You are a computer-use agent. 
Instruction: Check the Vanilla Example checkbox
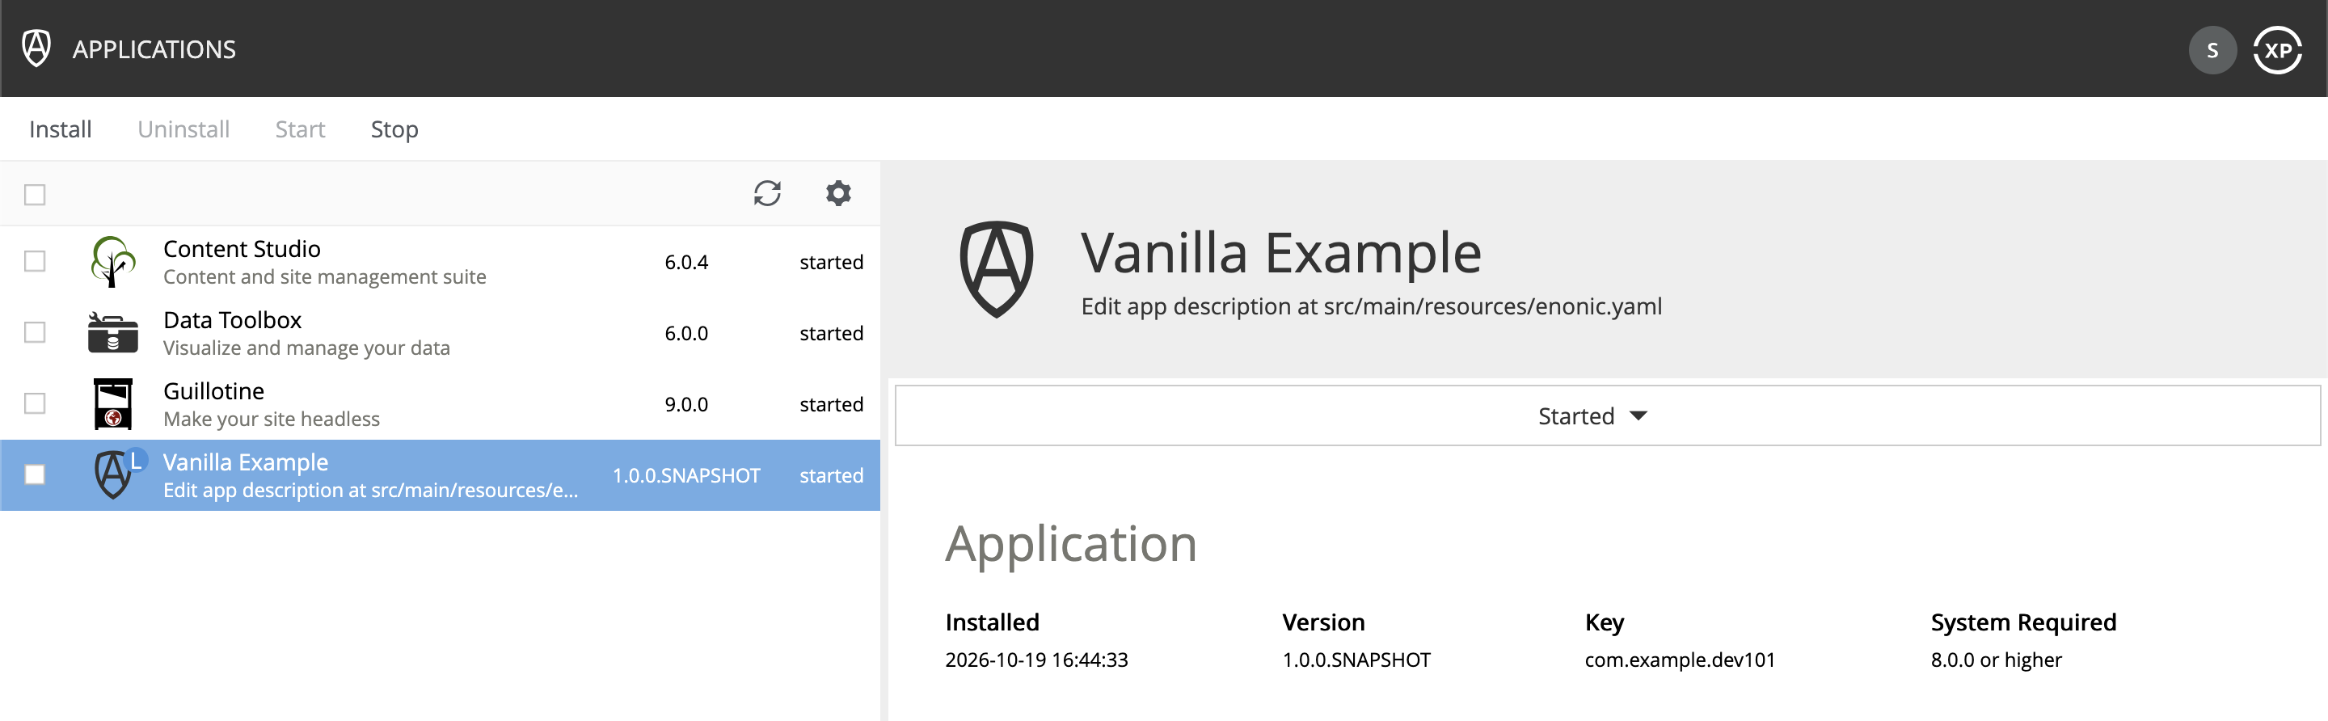click(x=36, y=474)
